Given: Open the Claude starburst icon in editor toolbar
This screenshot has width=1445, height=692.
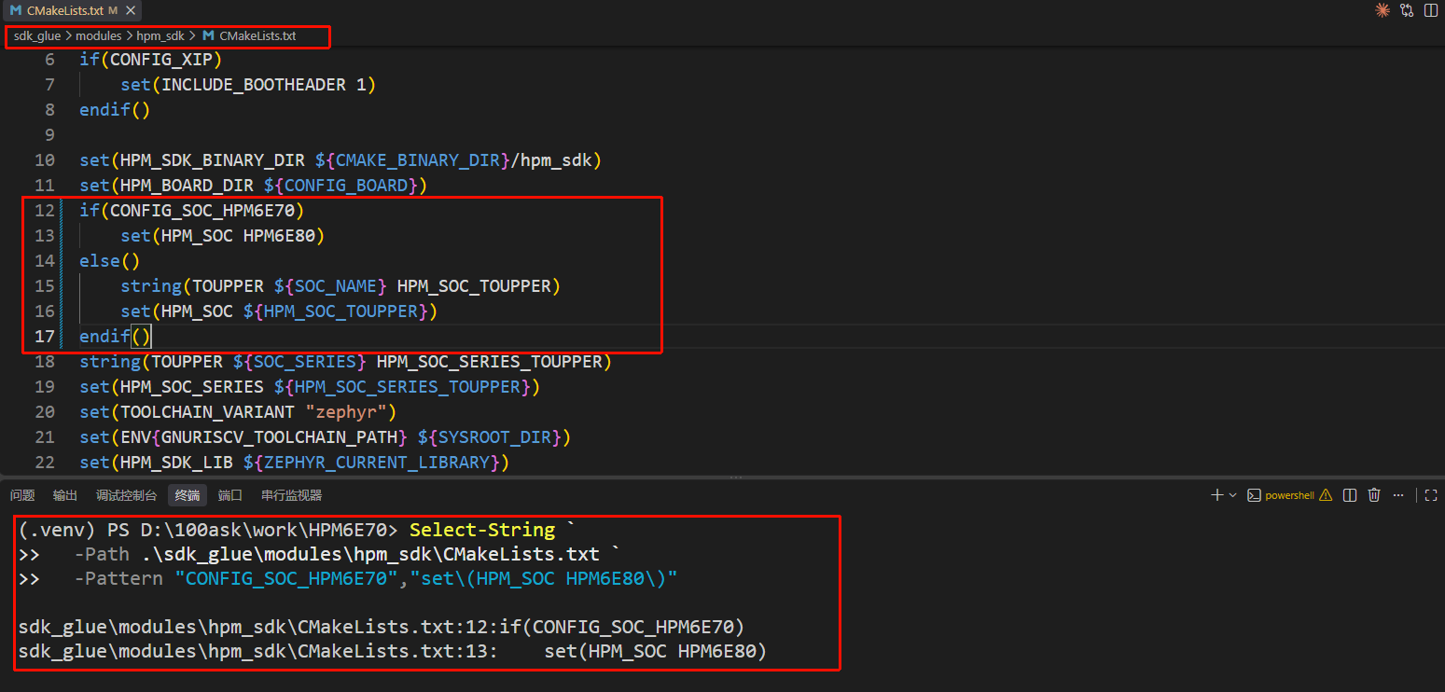Looking at the screenshot, I should pos(1382,10).
